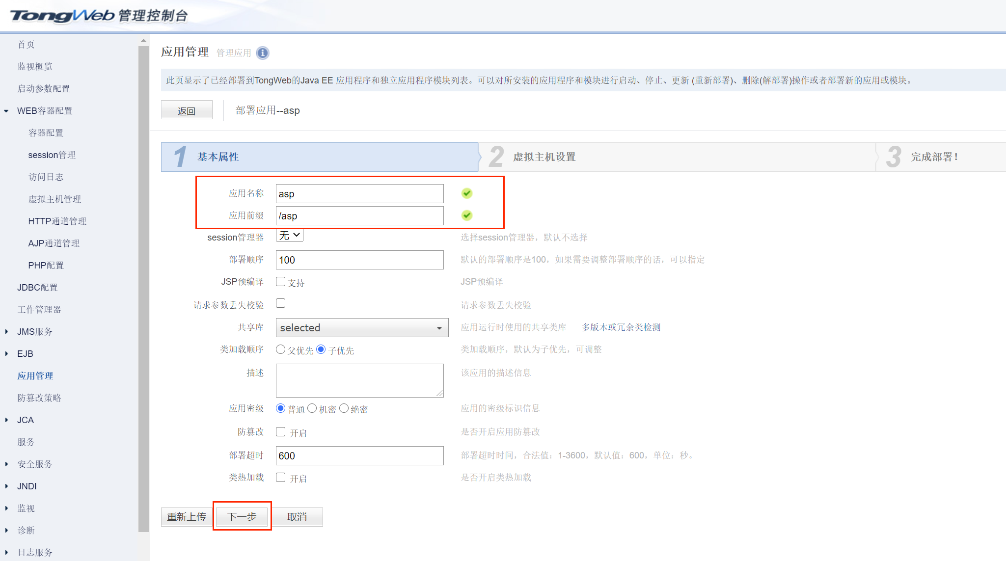This screenshot has height=561, width=1006.
Task: Click the info icon next to 管理应用
Action: [263, 53]
